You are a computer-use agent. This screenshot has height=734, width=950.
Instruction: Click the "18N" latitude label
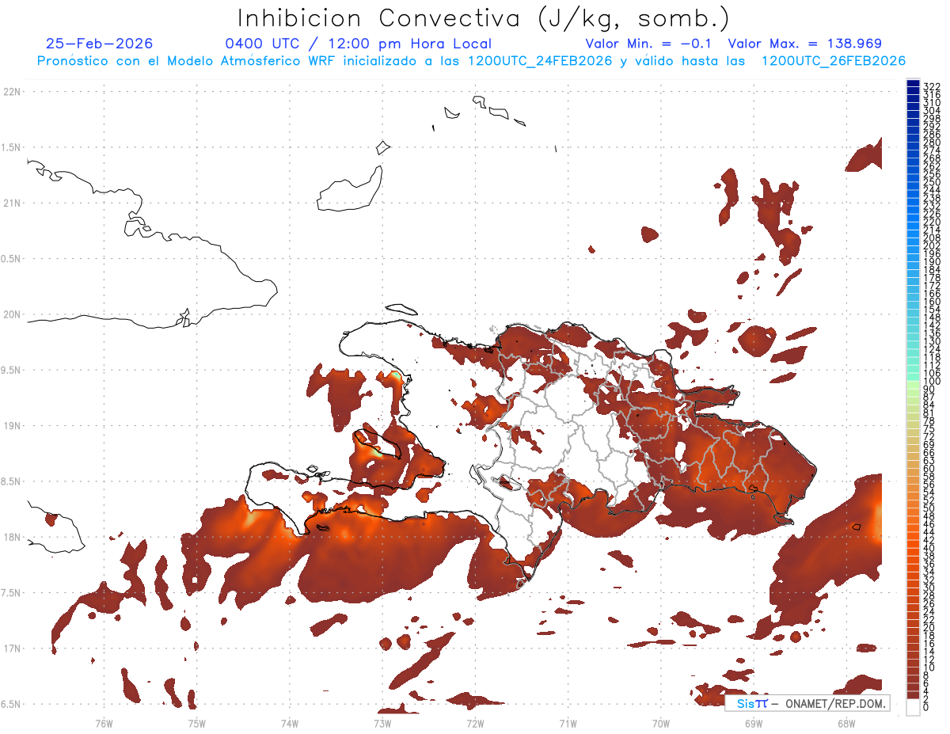[x=12, y=537]
